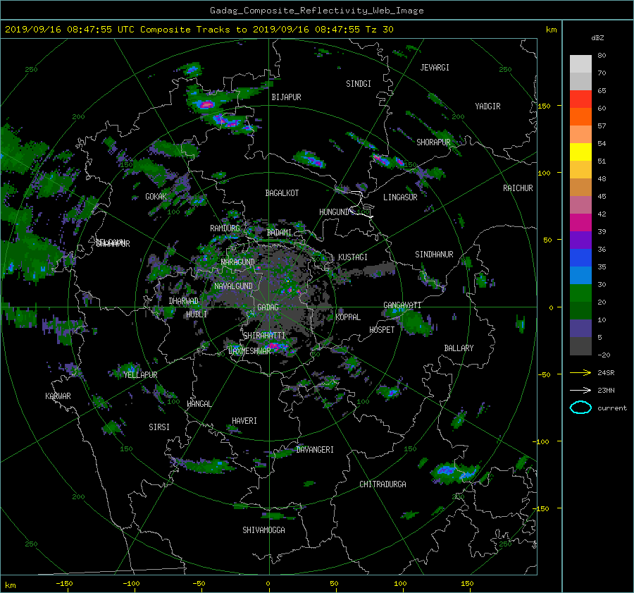The width and height of the screenshot is (634, 593).
Task: Click the SIRSI city label
Action: [159, 427]
